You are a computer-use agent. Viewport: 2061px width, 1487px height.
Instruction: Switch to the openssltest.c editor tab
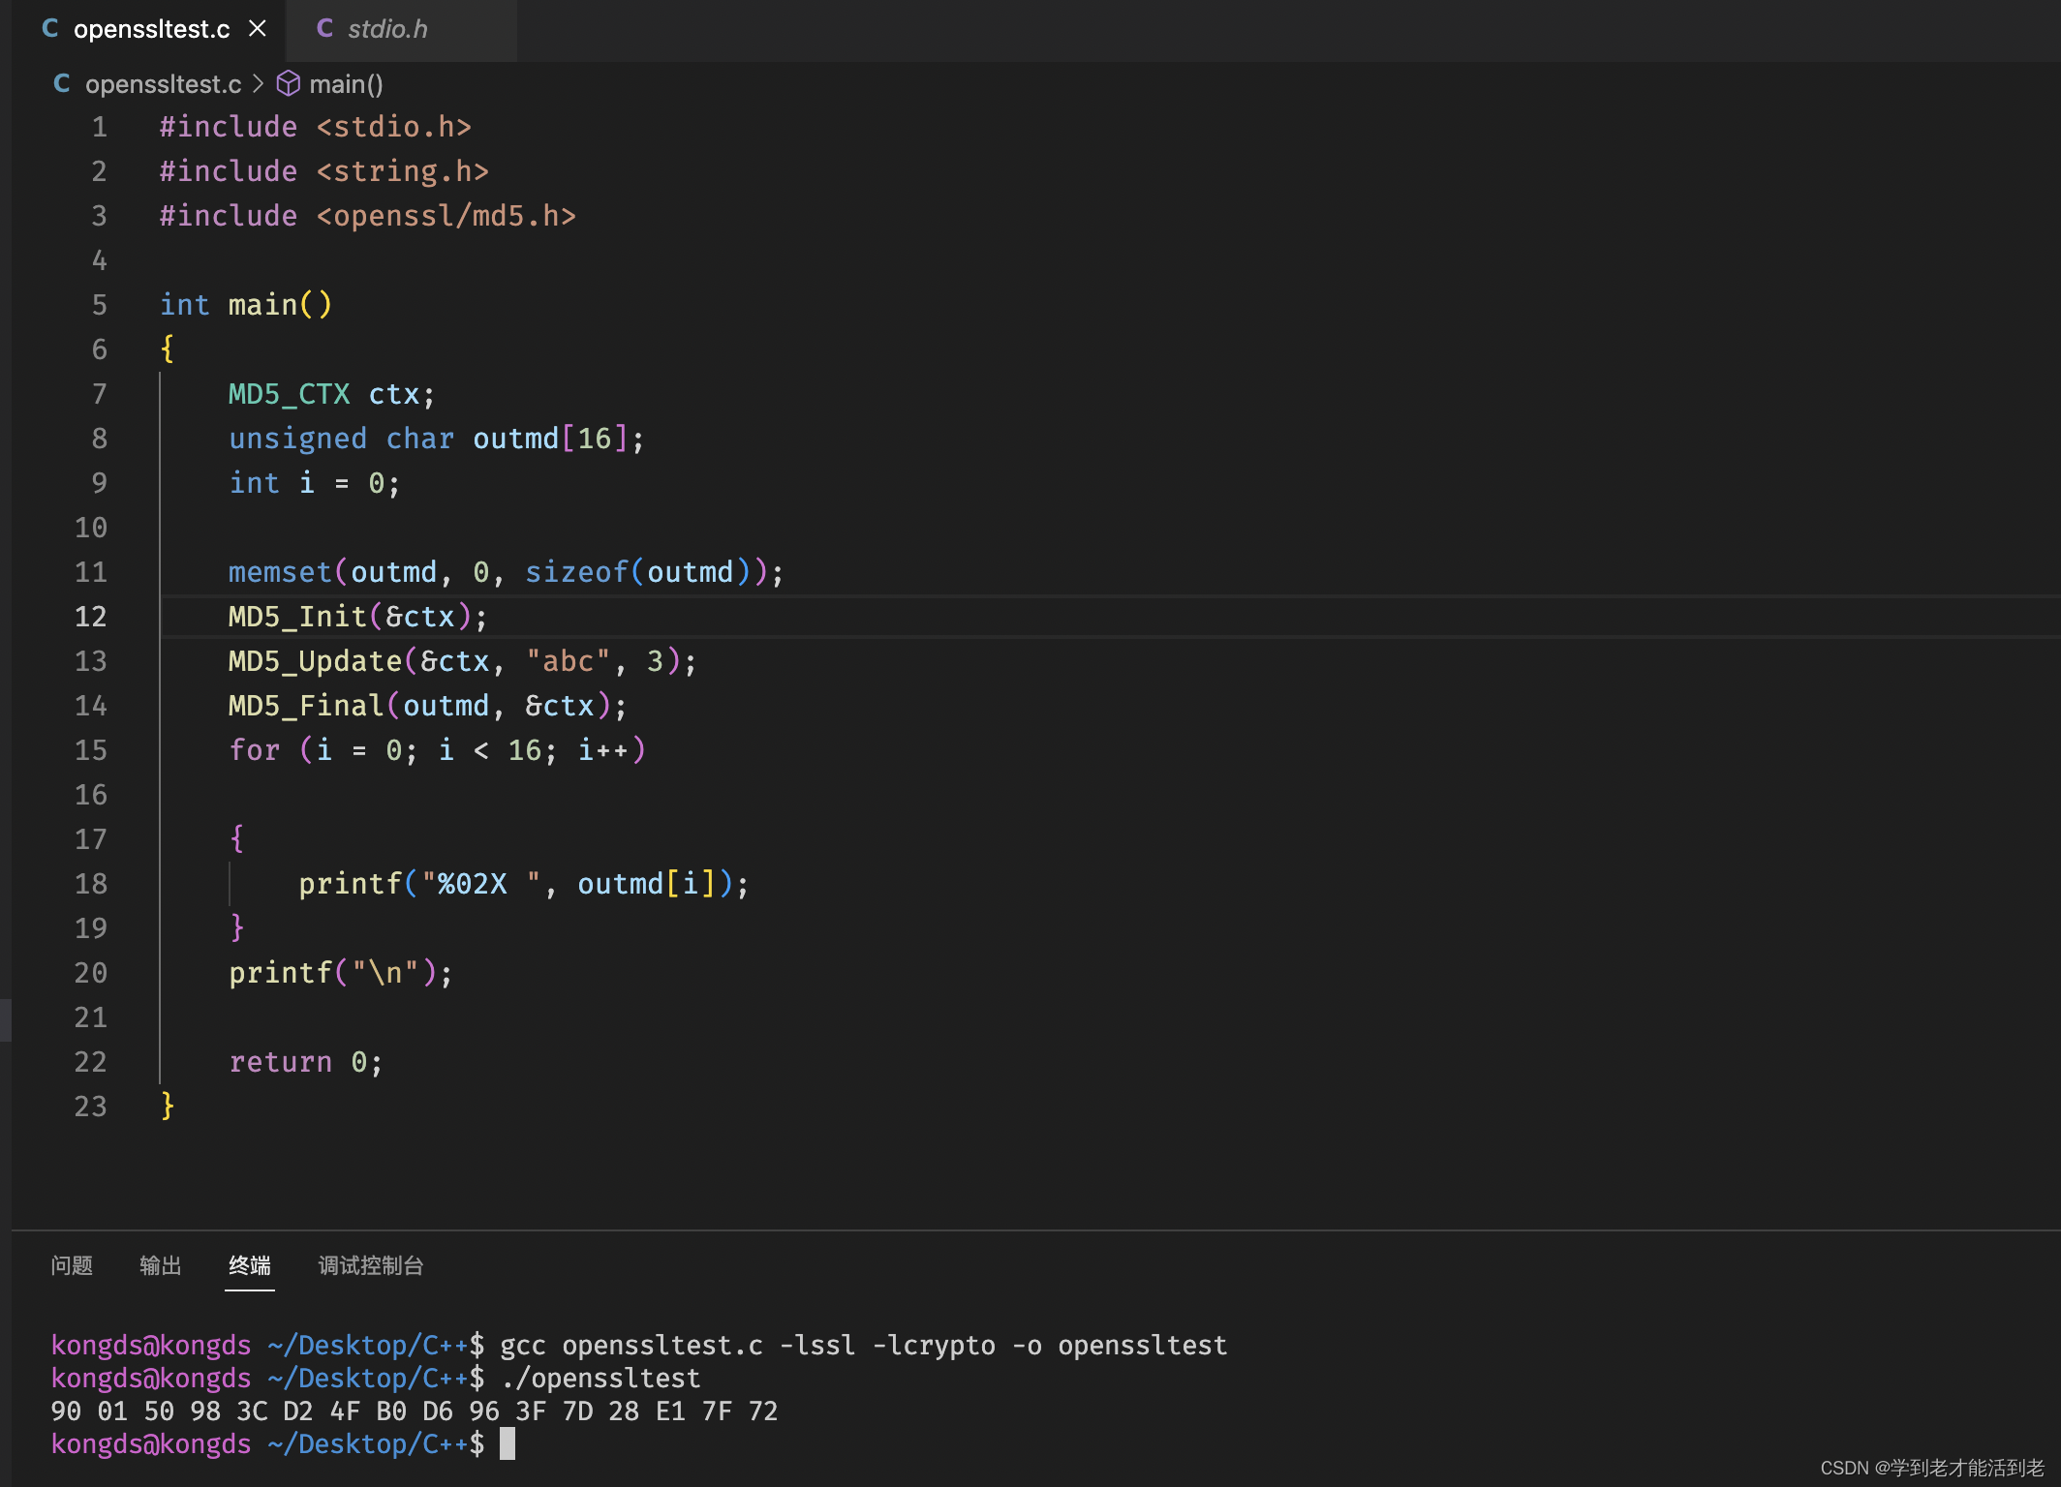coord(151,29)
